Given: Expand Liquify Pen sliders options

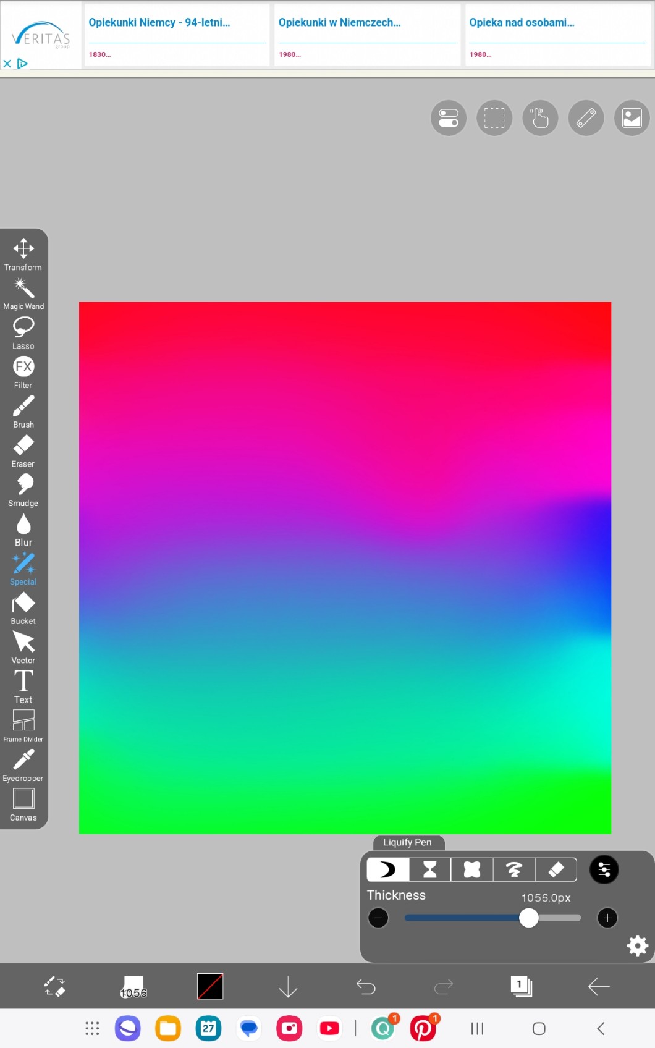Looking at the screenshot, I should pos(604,870).
